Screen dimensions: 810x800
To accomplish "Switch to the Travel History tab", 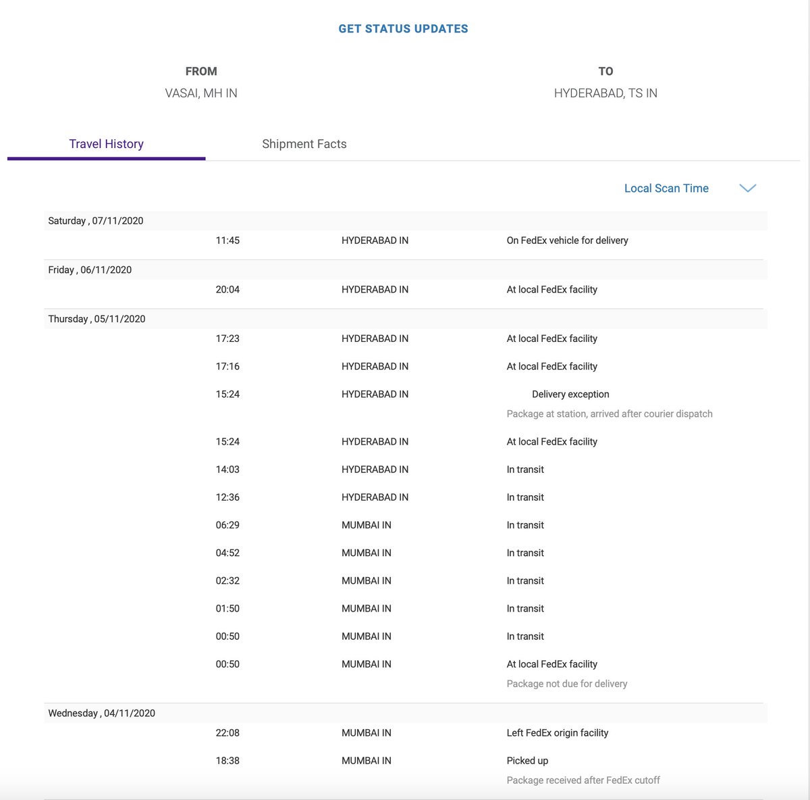I will [106, 144].
